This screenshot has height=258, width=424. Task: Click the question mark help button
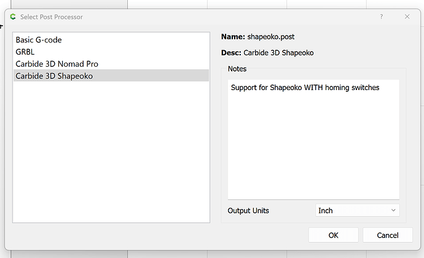click(381, 17)
